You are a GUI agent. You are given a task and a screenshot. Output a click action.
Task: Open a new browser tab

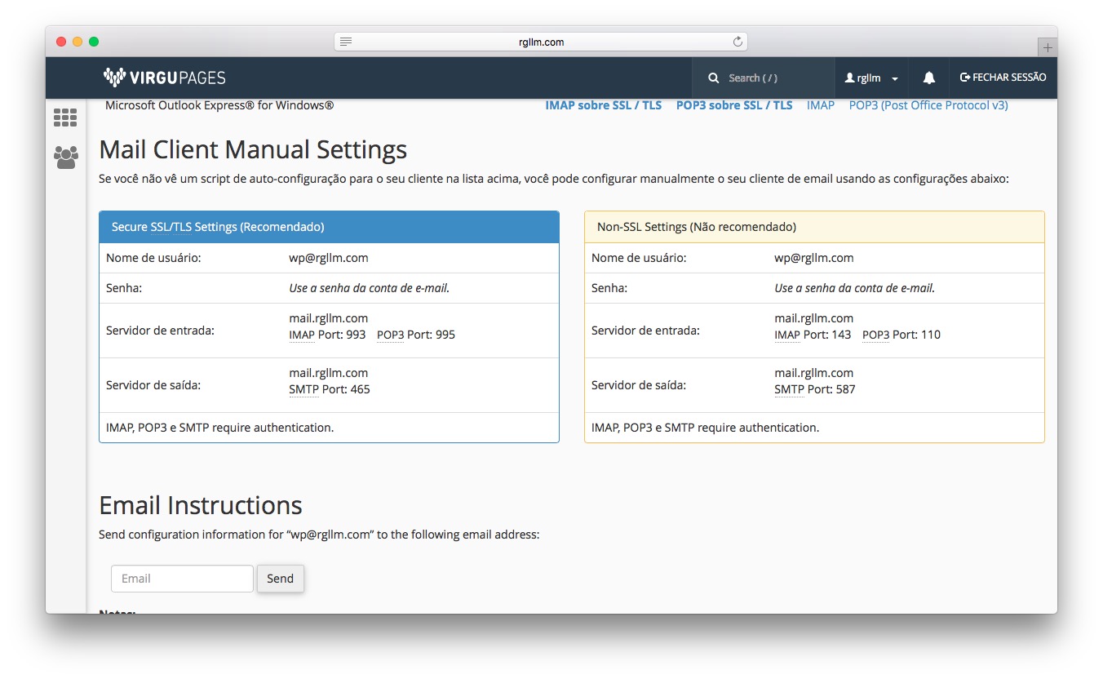click(1048, 47)
